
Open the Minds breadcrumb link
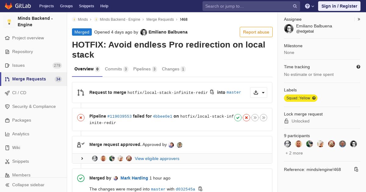point(80,19)
